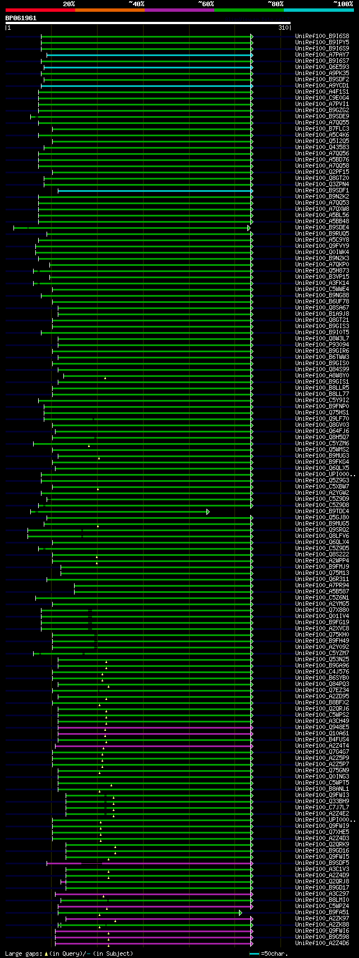
Task: Select the UniRef100_B6TWW3 label
Action: pyautogui.click(x=322, y=357)
